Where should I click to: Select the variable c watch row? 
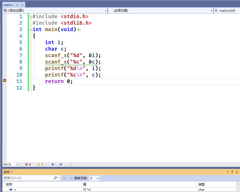tap(119, 190)
